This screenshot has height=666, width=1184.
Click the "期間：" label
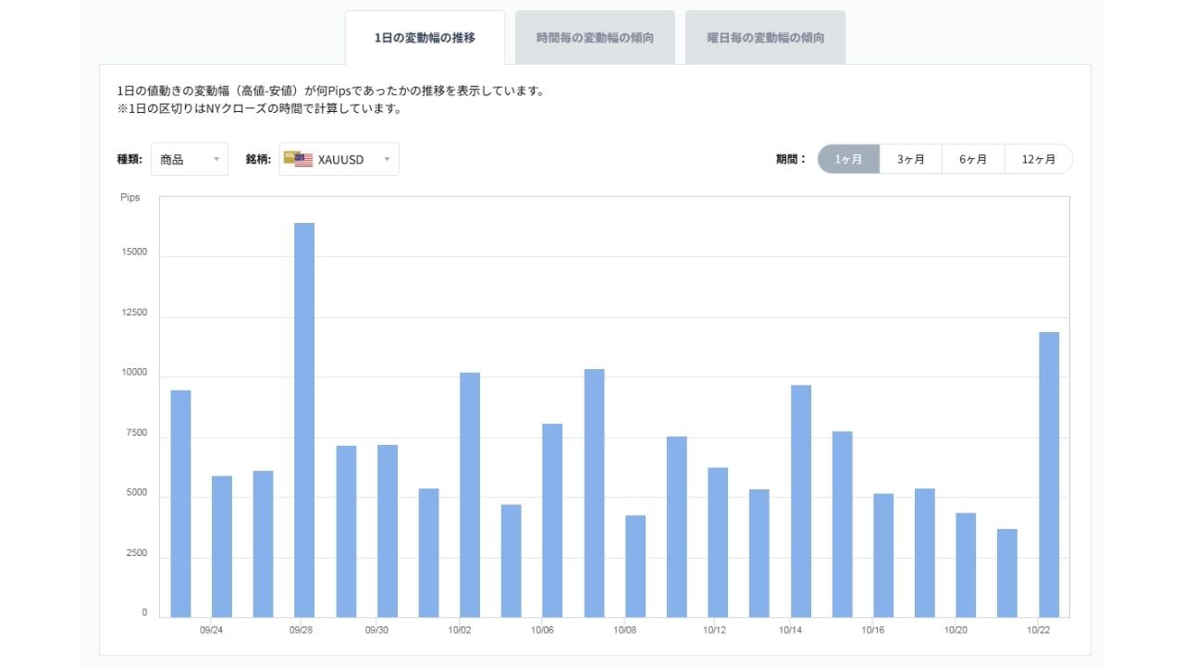coord(792,159)
